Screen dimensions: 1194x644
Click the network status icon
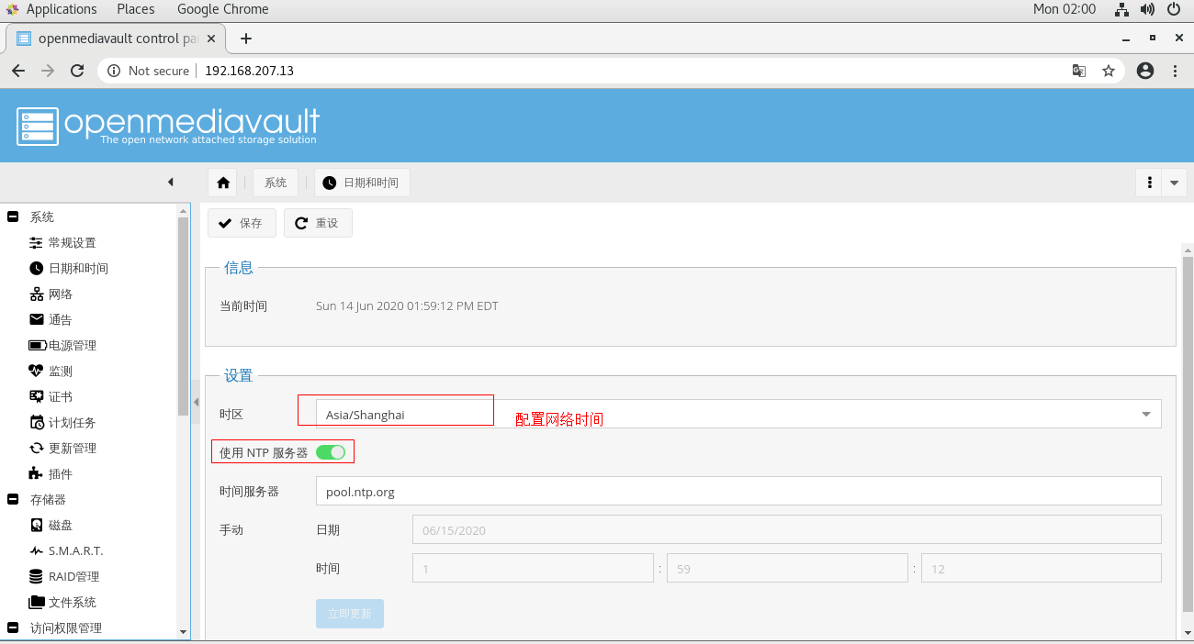pos(1121,9)
